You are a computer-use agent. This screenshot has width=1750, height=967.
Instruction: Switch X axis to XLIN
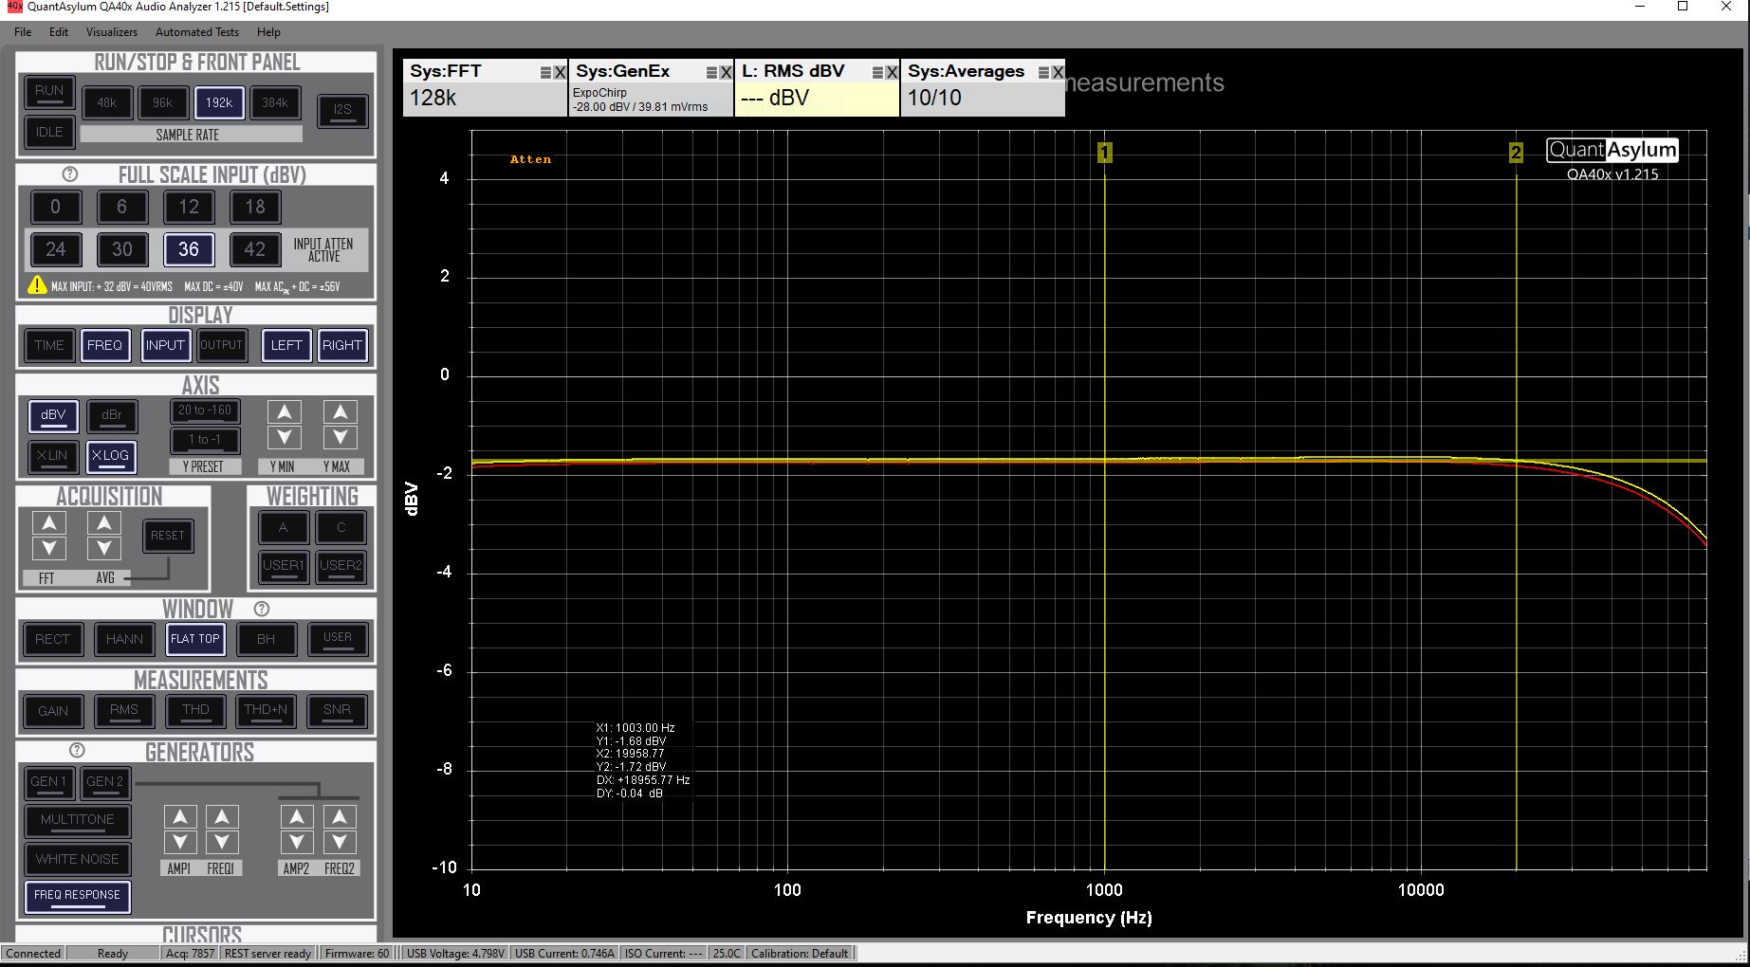[52, 456]
